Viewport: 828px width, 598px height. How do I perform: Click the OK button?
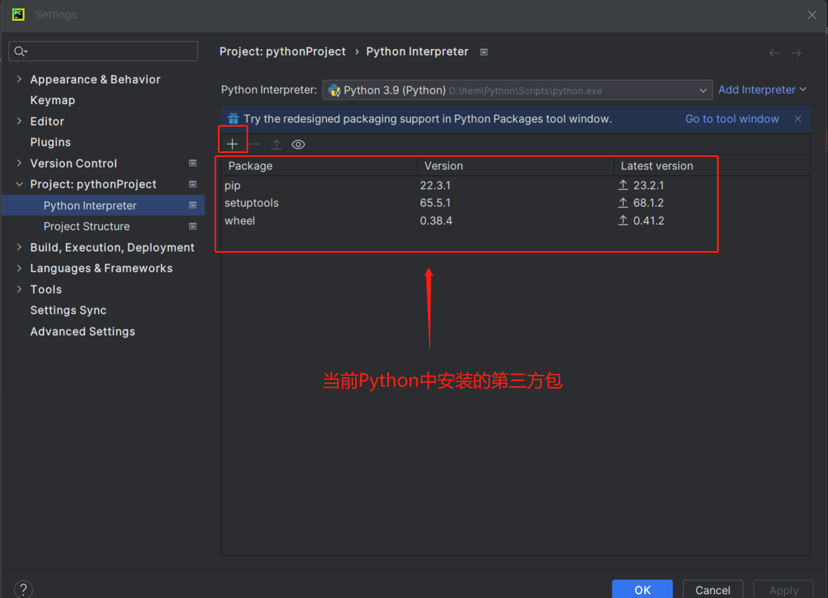click(642, 590)
